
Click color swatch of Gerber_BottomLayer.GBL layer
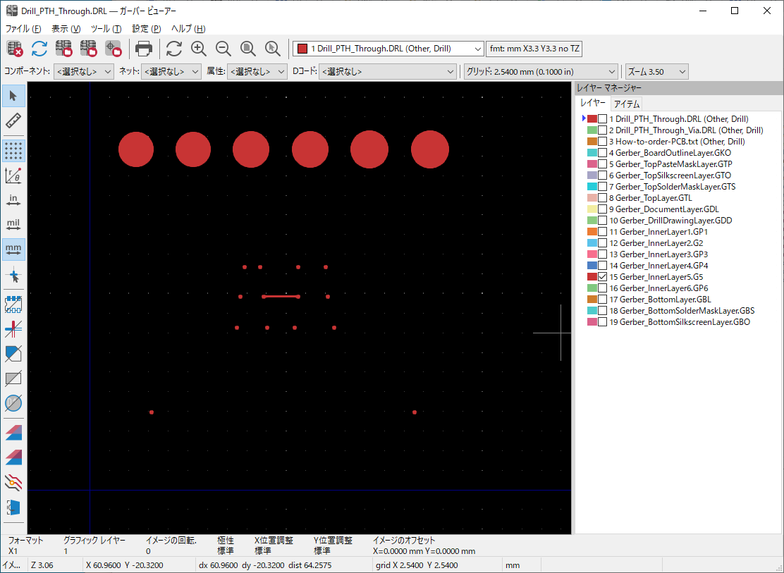(592, 300)
